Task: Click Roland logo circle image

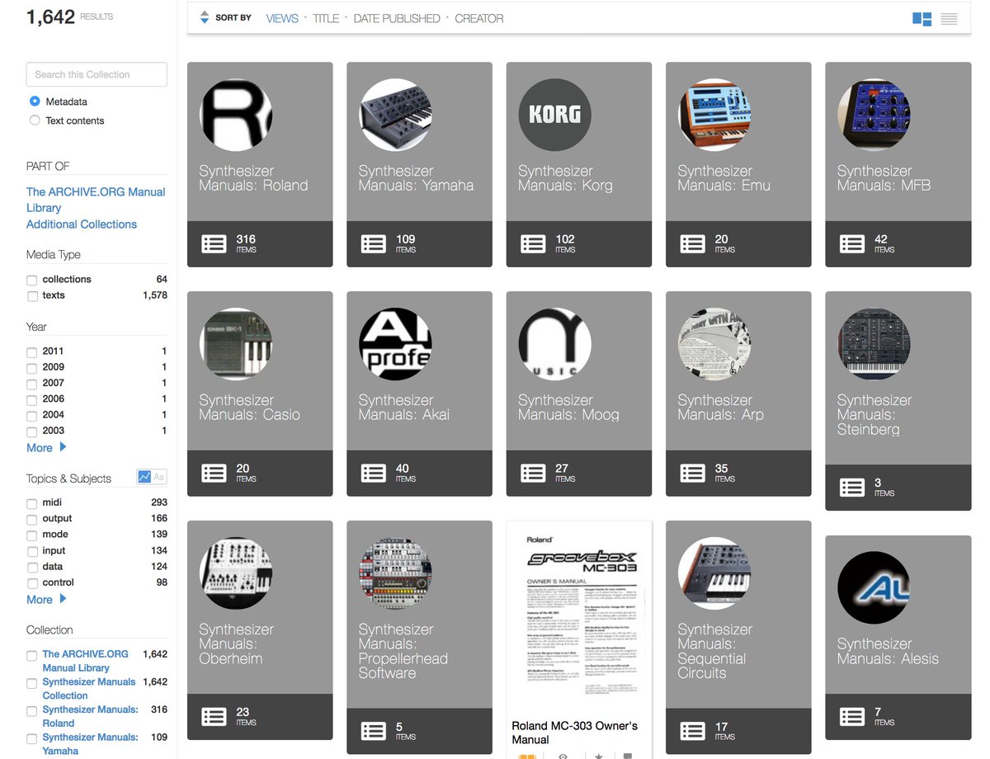Action: click(x=236, y=115)
